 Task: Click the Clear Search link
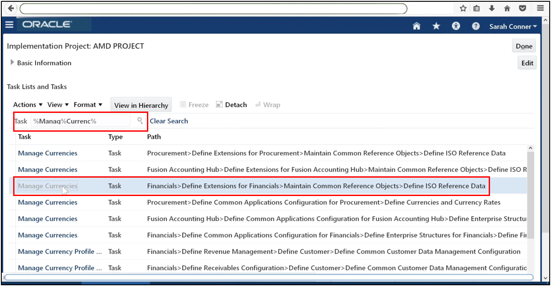(168, 121)
